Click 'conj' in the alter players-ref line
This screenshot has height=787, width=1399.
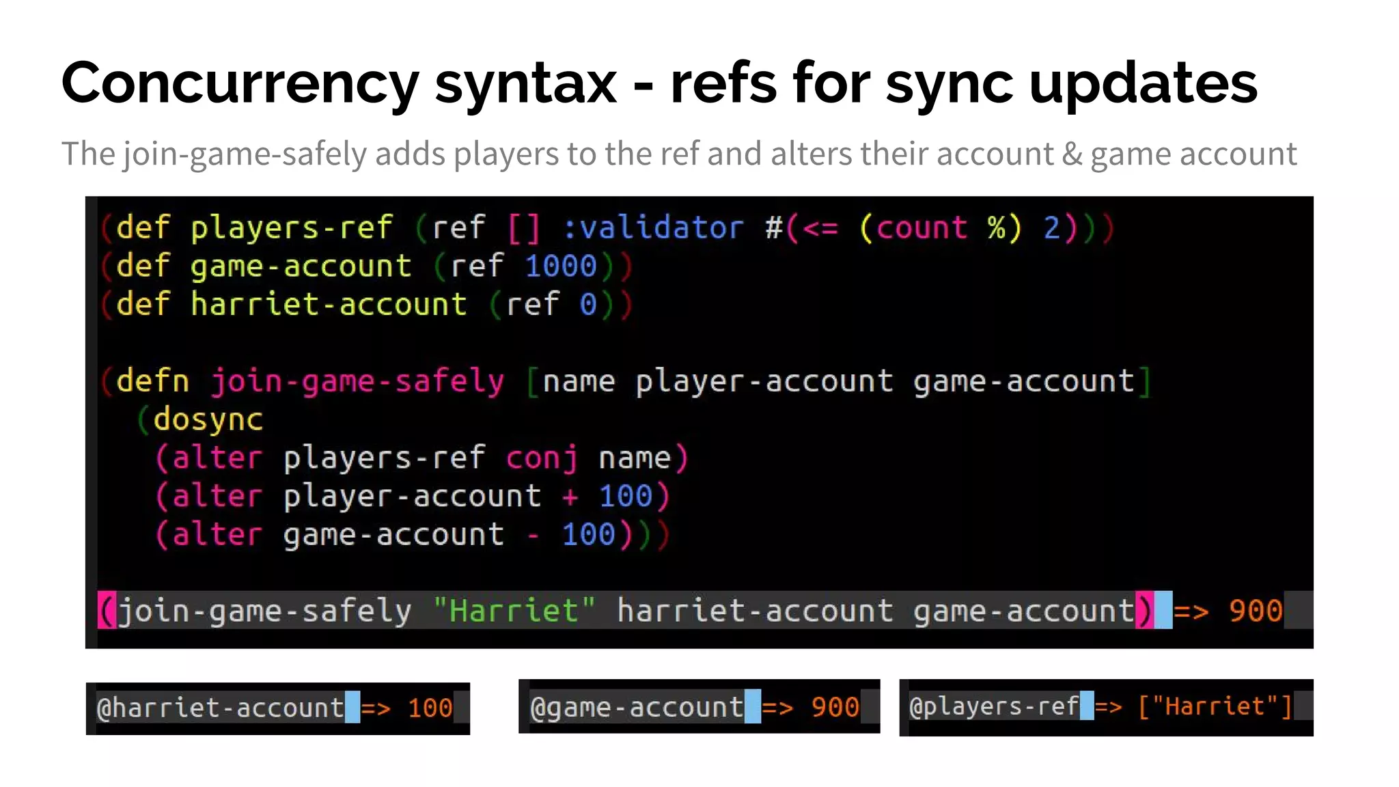coord(542,457)
